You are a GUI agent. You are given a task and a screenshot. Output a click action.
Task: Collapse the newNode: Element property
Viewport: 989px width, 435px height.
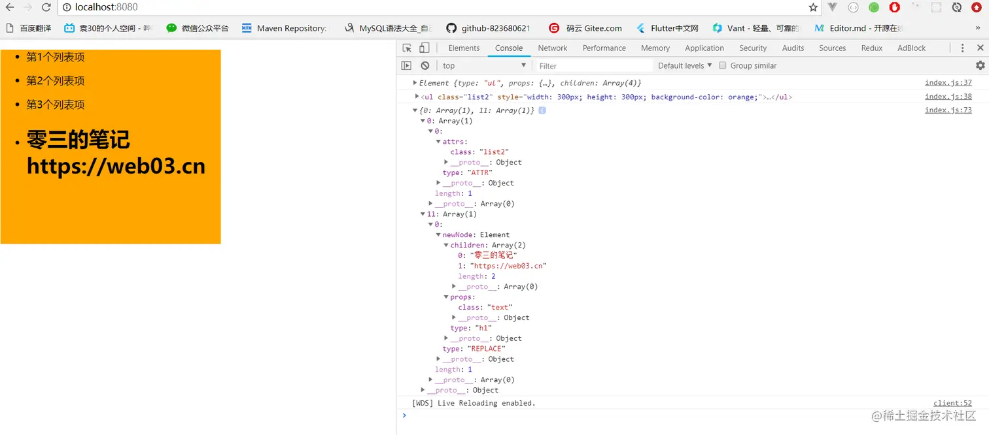pos(438,235)
